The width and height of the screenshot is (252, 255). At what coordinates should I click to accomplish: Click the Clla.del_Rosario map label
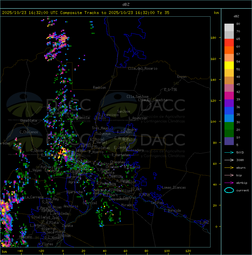(x=143, y=68)
